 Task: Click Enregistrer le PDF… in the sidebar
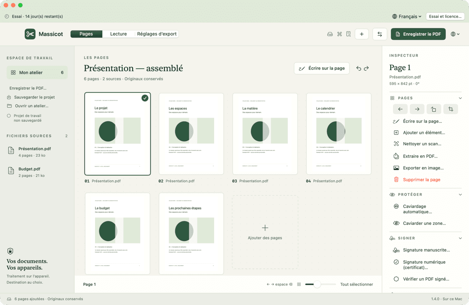point(28,88)
